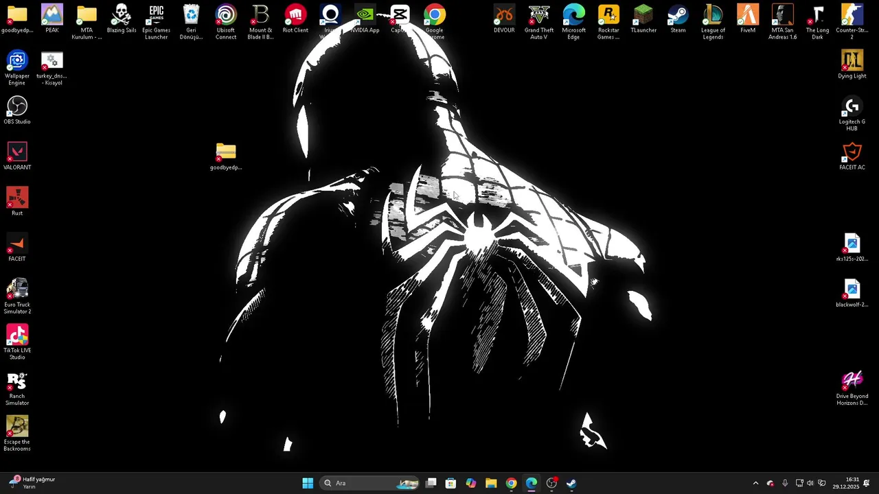This screenshot has width=879, height=494.
Task: Select the Microsoft Edge desktop shortcut
Action: (573, 22)
